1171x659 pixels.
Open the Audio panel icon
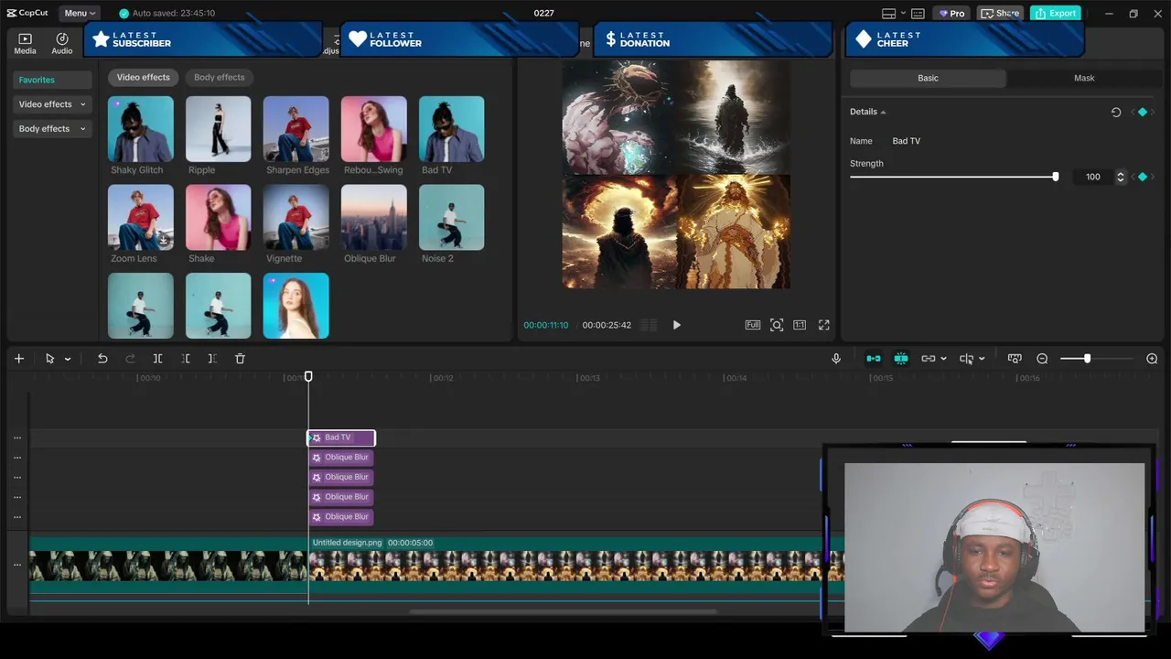[62, 43]
